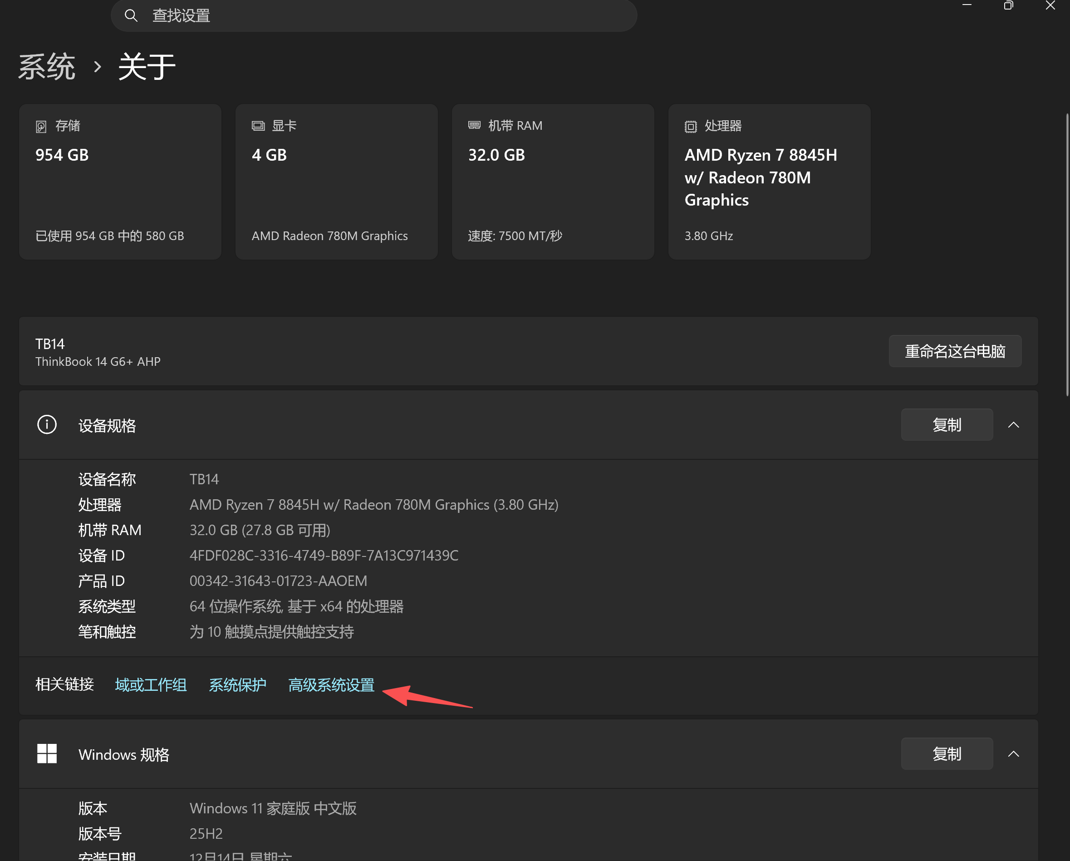Click the search magnifier icon
The height and width of the screenshot is (861, 1070).
click(x=131, y=15)
